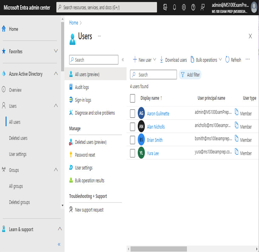259x252 pixels.
Task: Click Download users in toolbar
Action: point(173,60)
